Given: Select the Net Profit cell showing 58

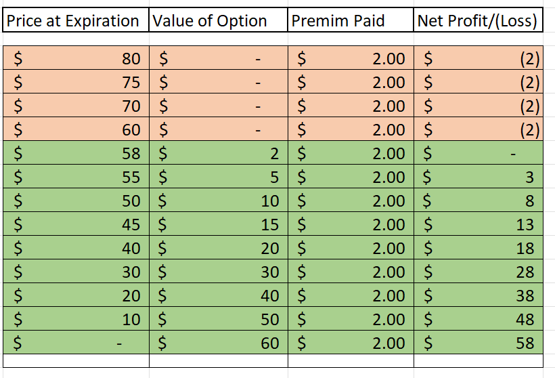Looking at the screenshot, I should 478,343.
